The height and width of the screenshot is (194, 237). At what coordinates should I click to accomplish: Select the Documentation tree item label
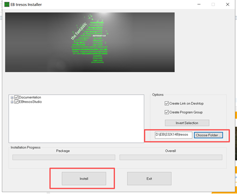30,97
